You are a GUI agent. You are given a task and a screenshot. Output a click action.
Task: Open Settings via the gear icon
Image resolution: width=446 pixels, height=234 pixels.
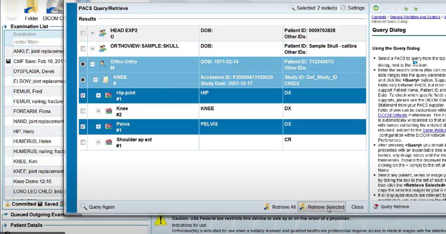pos(343,8)
